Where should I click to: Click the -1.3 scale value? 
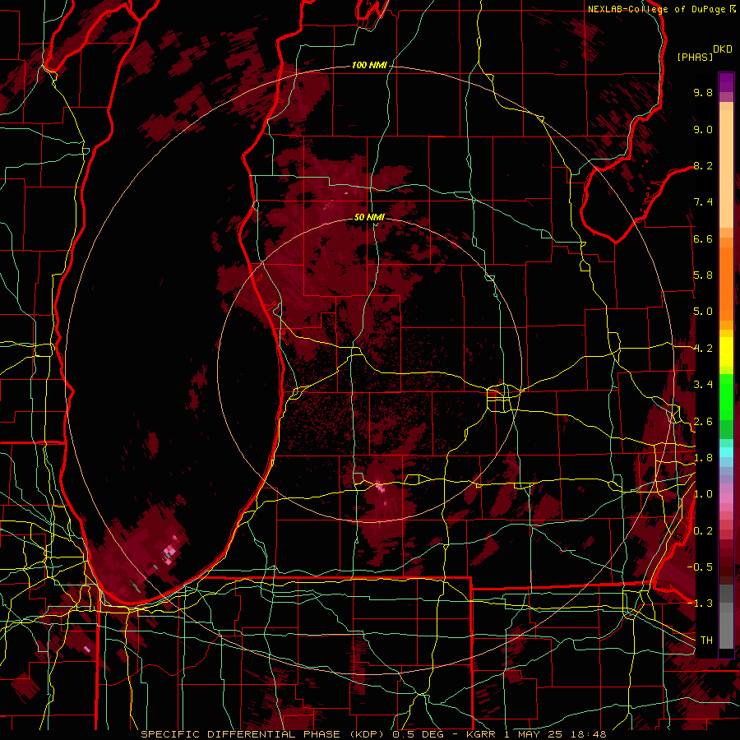tap(701, 604)
